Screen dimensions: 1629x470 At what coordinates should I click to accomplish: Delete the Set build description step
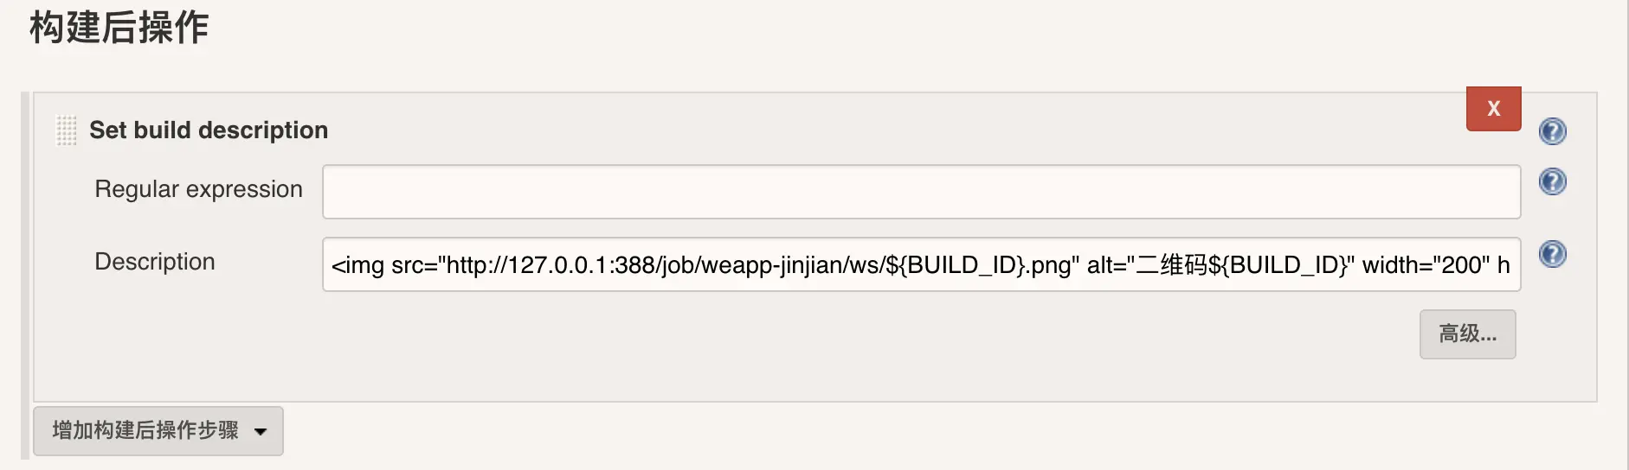pos(1493,109)
